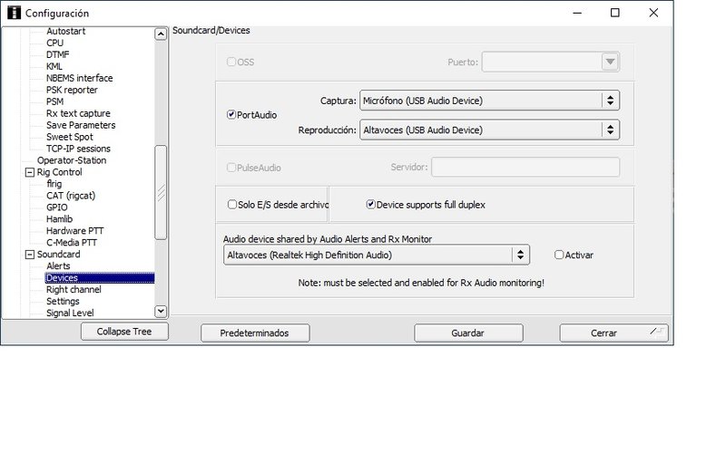Click the Guardar button
Screen dimensions: 726x453
(468, 333)
